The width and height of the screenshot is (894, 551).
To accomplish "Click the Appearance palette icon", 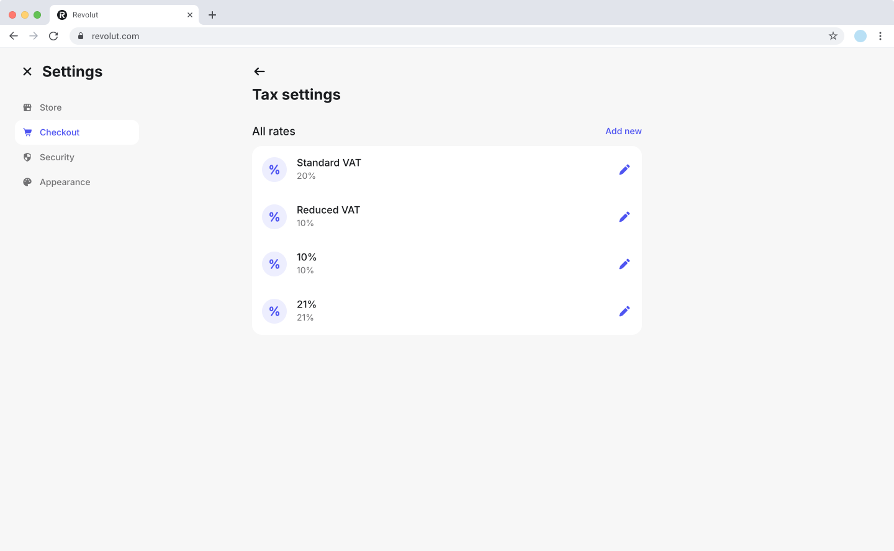I will coord(27,182).
